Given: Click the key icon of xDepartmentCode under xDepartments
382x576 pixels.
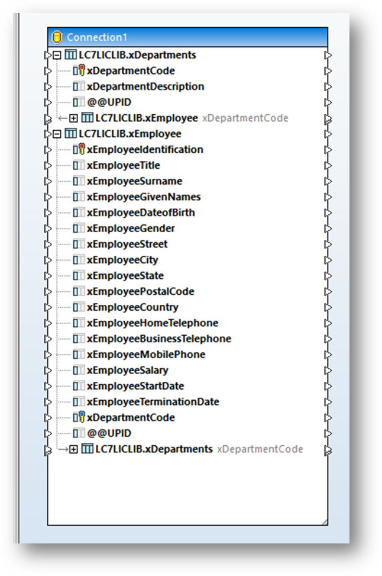Looking at the screenshot, I should [x=79, y=70].
